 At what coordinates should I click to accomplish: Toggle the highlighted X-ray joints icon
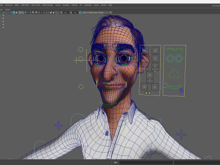click(56, 12)
